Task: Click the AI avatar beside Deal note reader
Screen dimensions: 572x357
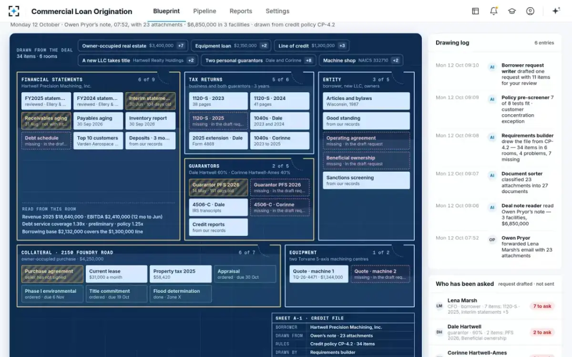Action: pos(492,208)
